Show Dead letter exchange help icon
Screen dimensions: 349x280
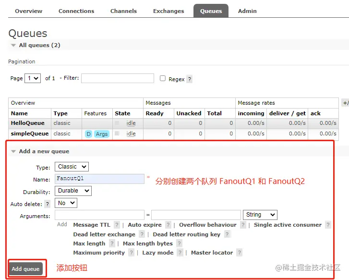[x=142, y=234]
